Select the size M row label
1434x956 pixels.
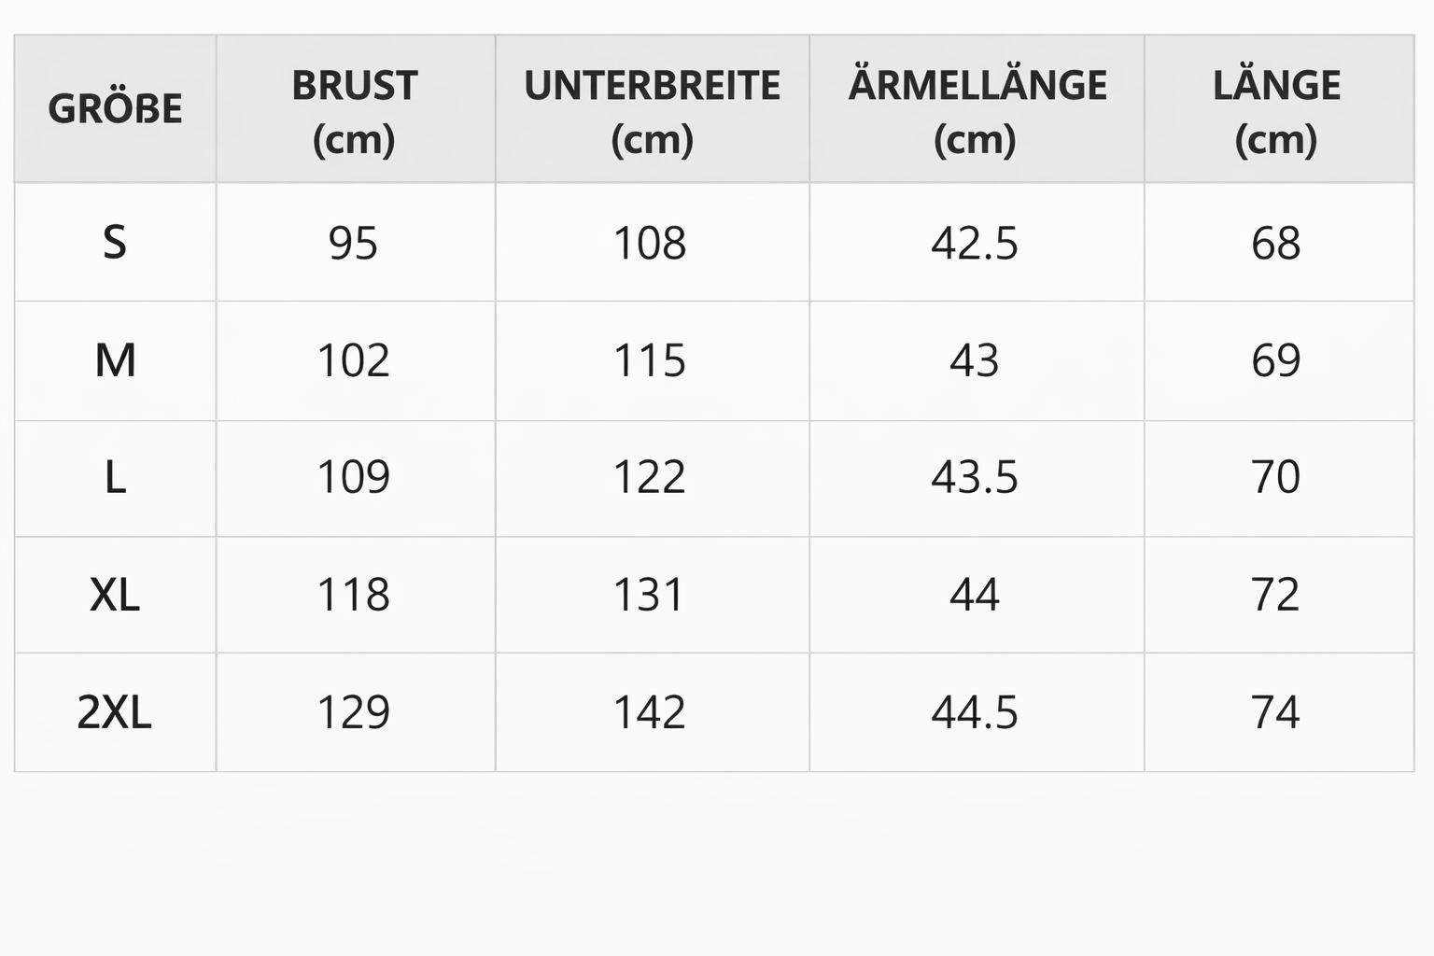pos(115,360)
